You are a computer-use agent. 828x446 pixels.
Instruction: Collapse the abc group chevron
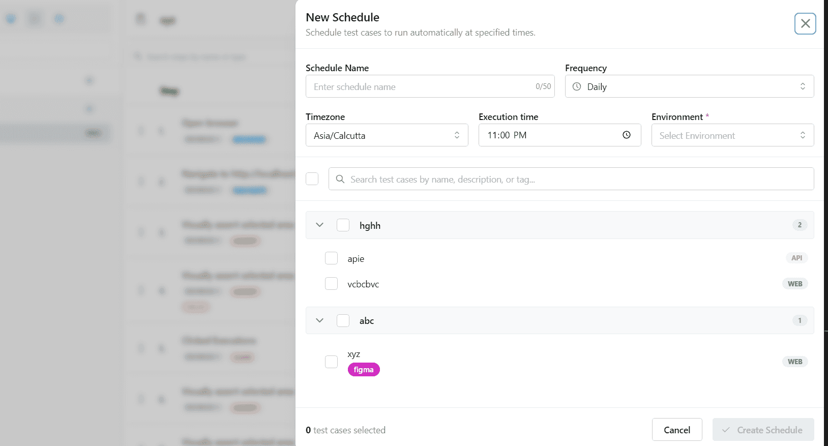319,320
